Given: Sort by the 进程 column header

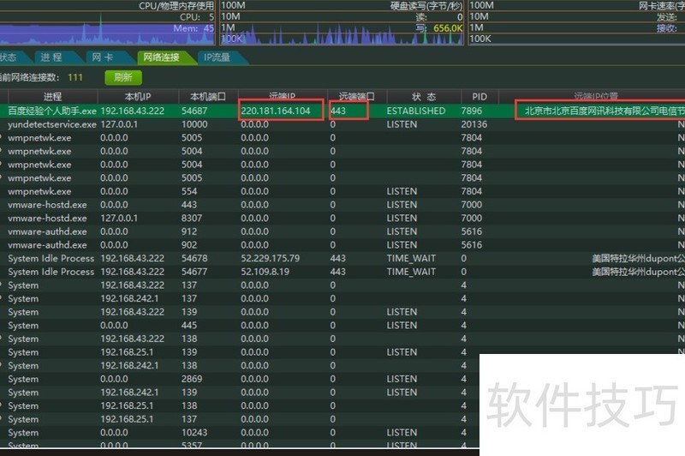Looking at the screenshot, I should (52, 96).
